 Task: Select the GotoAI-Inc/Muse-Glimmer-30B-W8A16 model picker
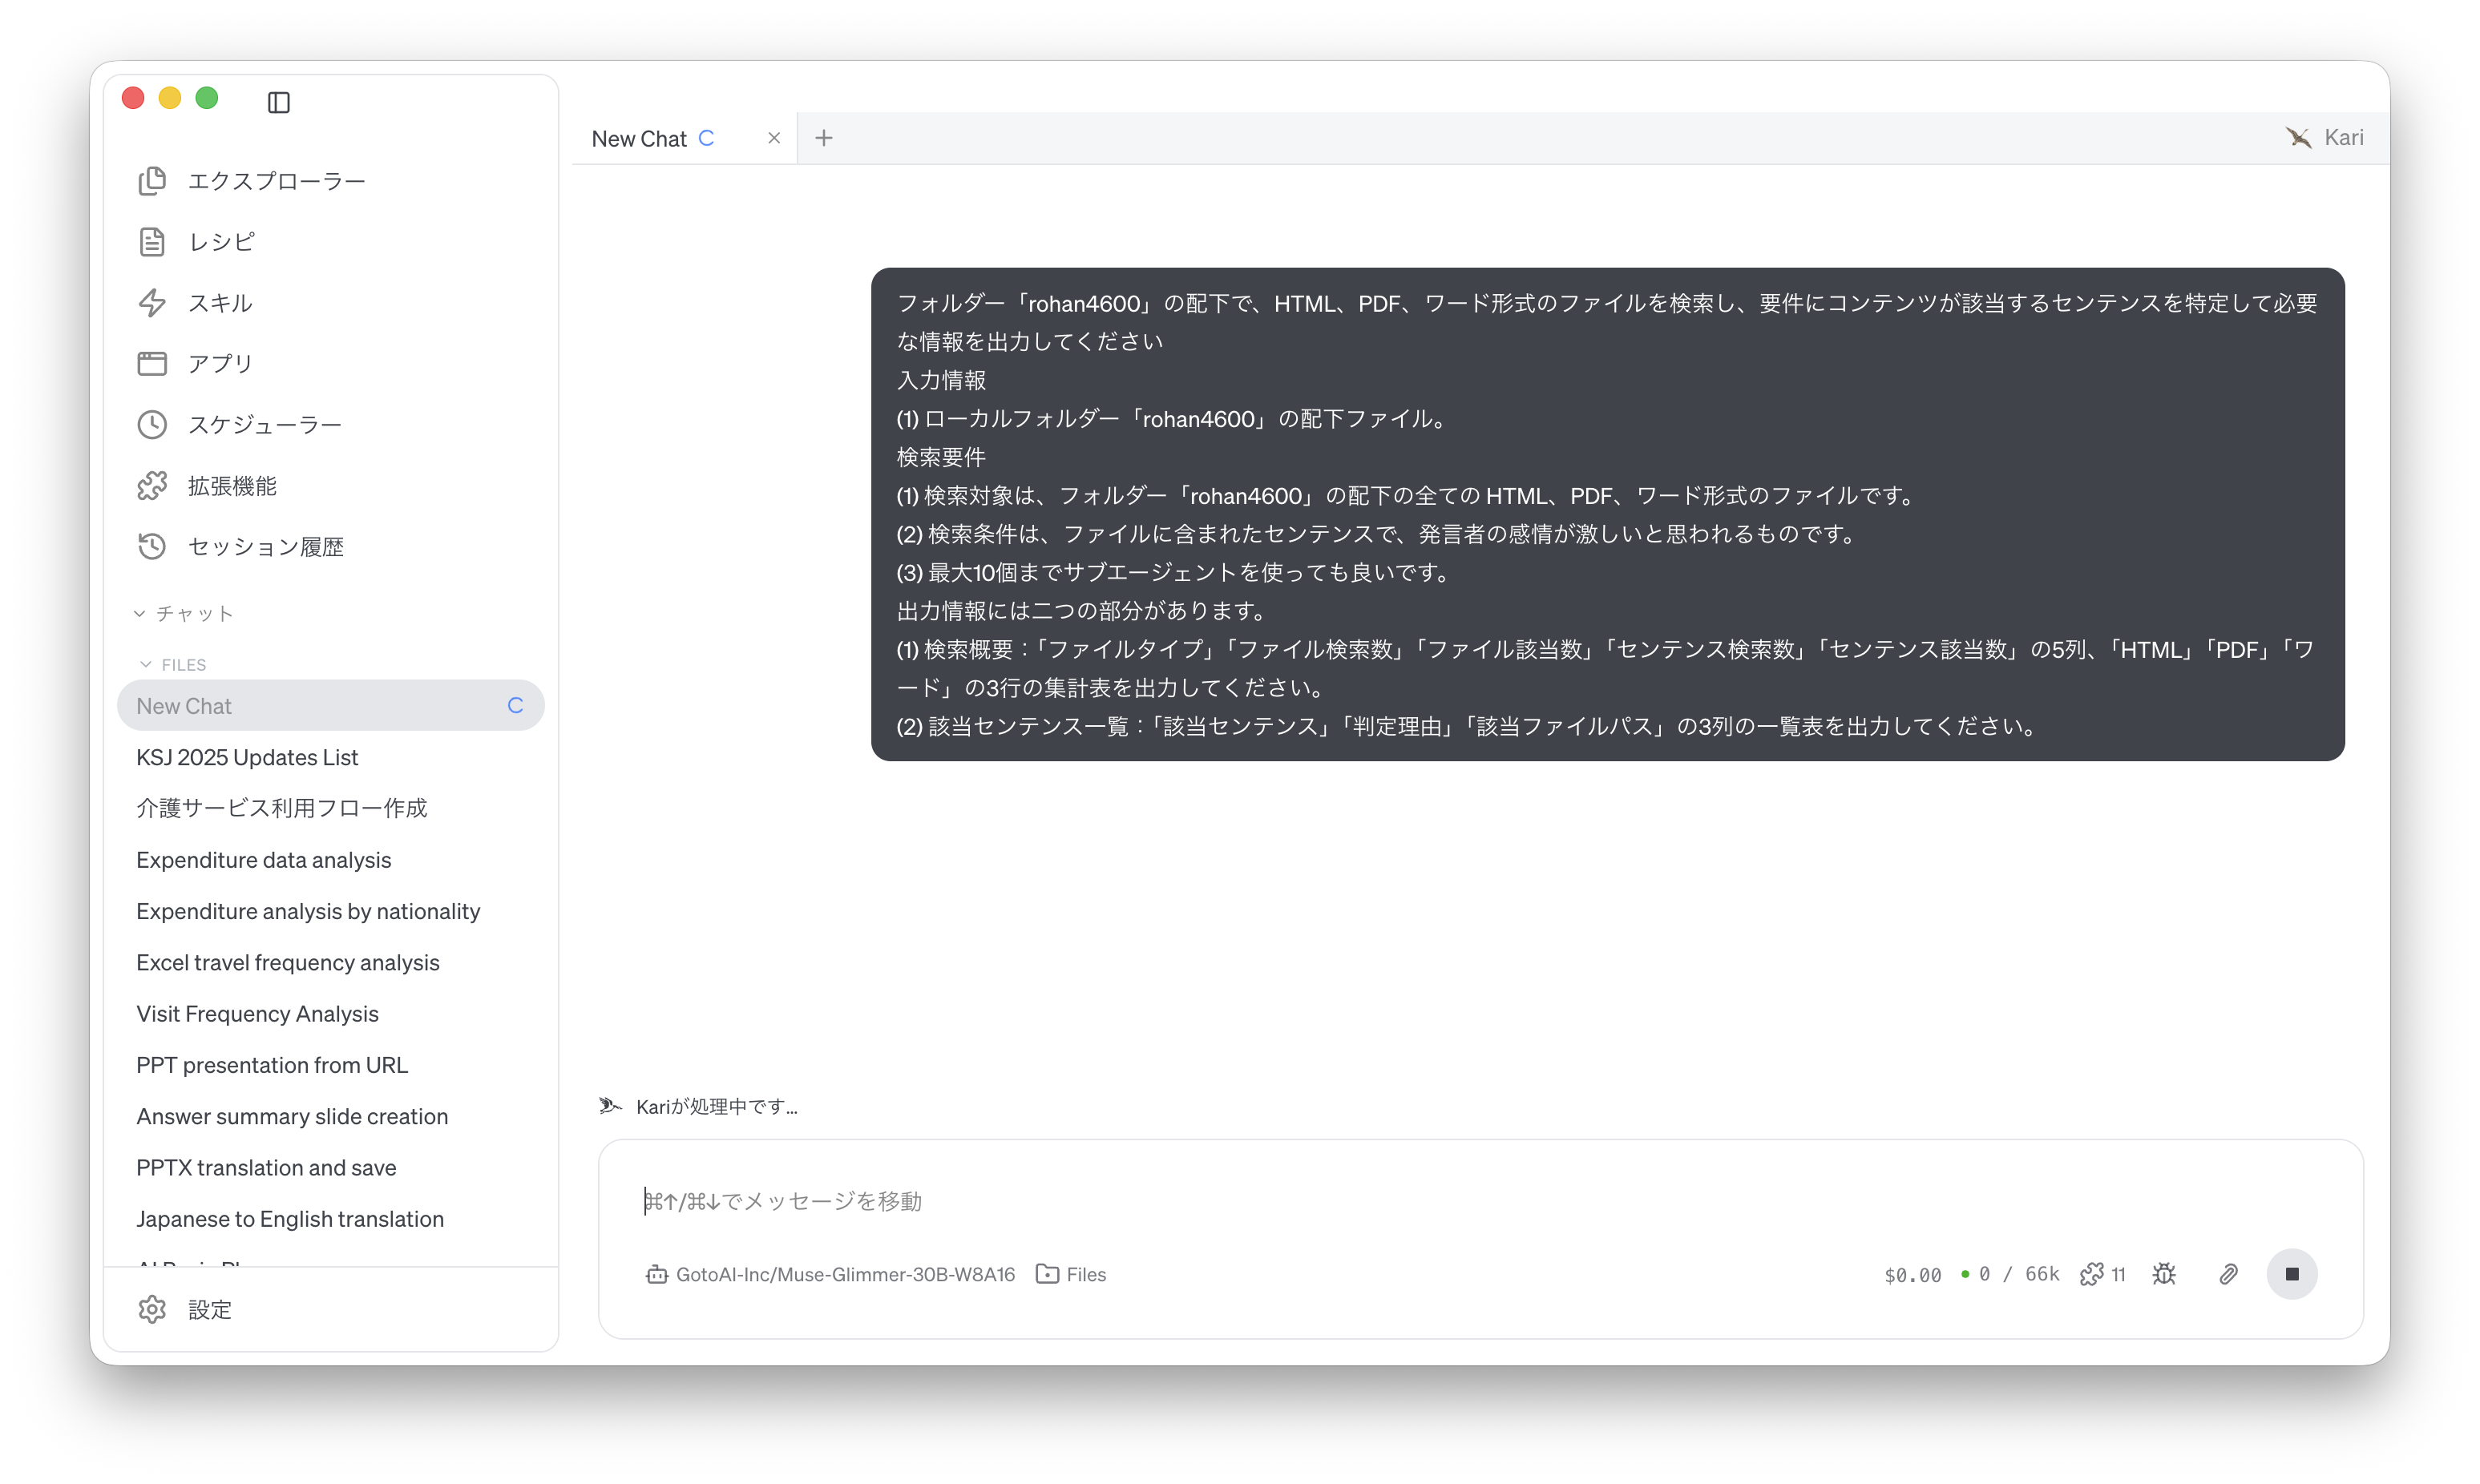(830, 1274)
